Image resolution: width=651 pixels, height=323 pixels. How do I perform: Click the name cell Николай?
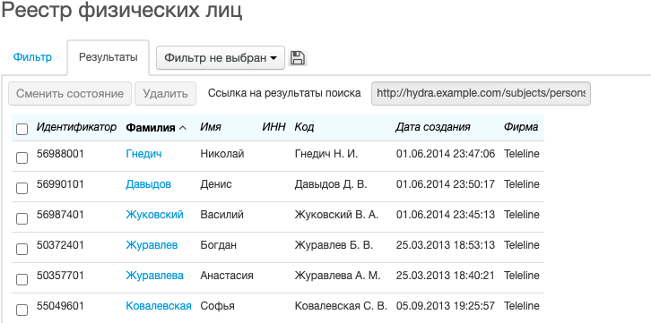(222, 154)
